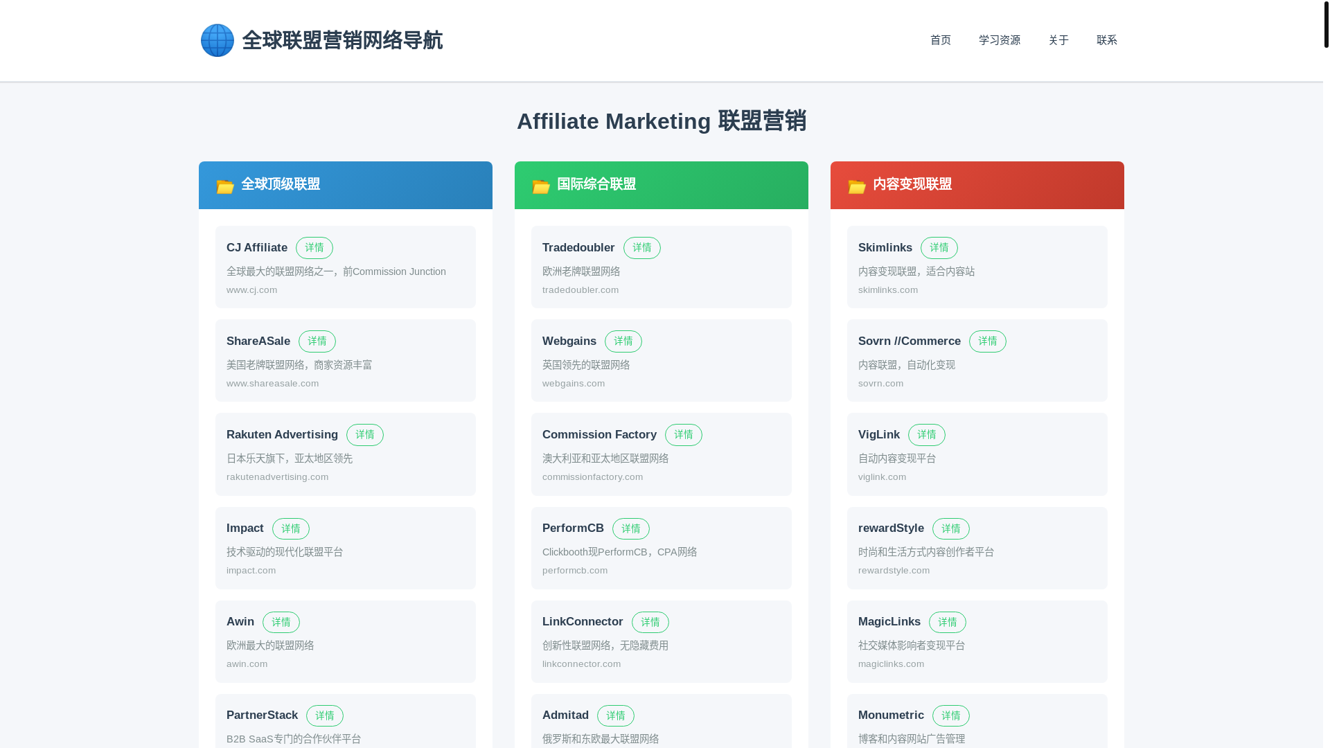Click the impact.com URL text

tap(251, 571)
